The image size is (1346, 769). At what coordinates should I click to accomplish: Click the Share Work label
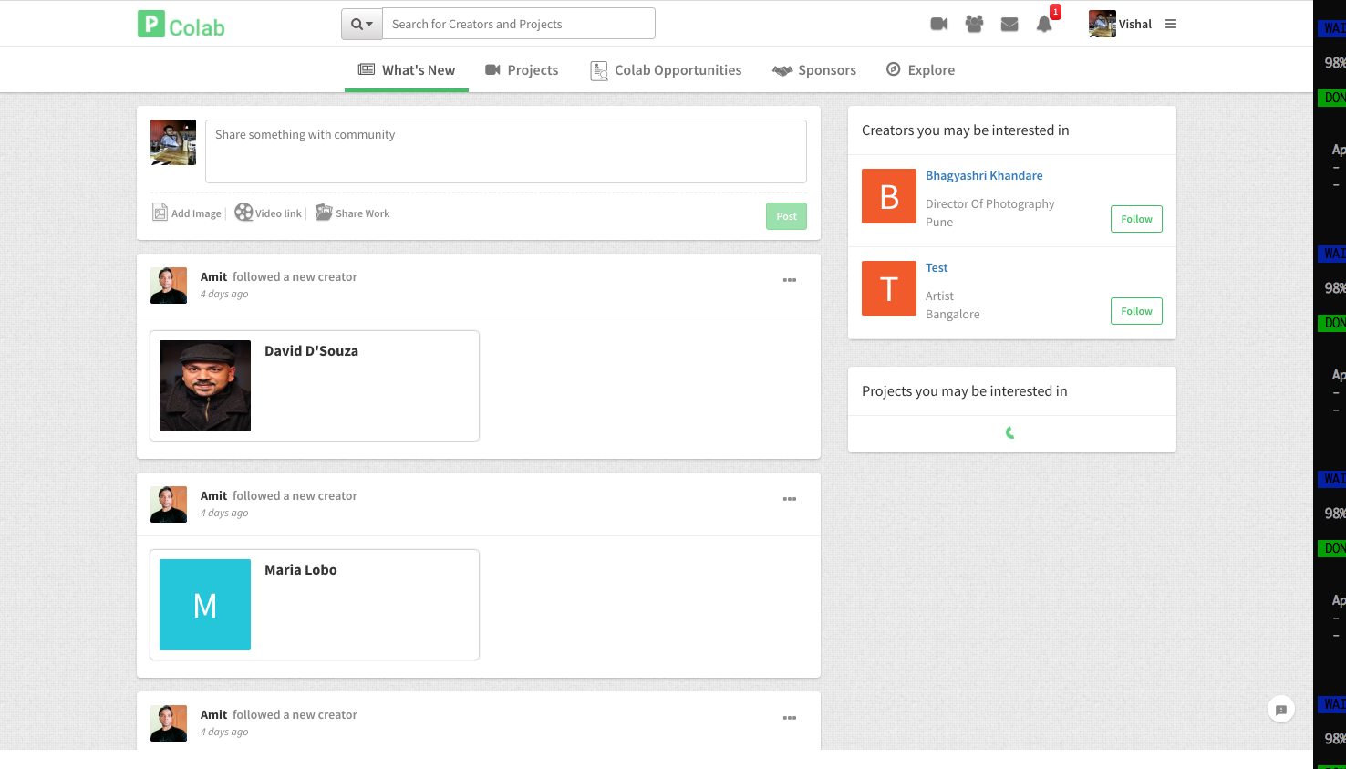[x=362, y=213]
